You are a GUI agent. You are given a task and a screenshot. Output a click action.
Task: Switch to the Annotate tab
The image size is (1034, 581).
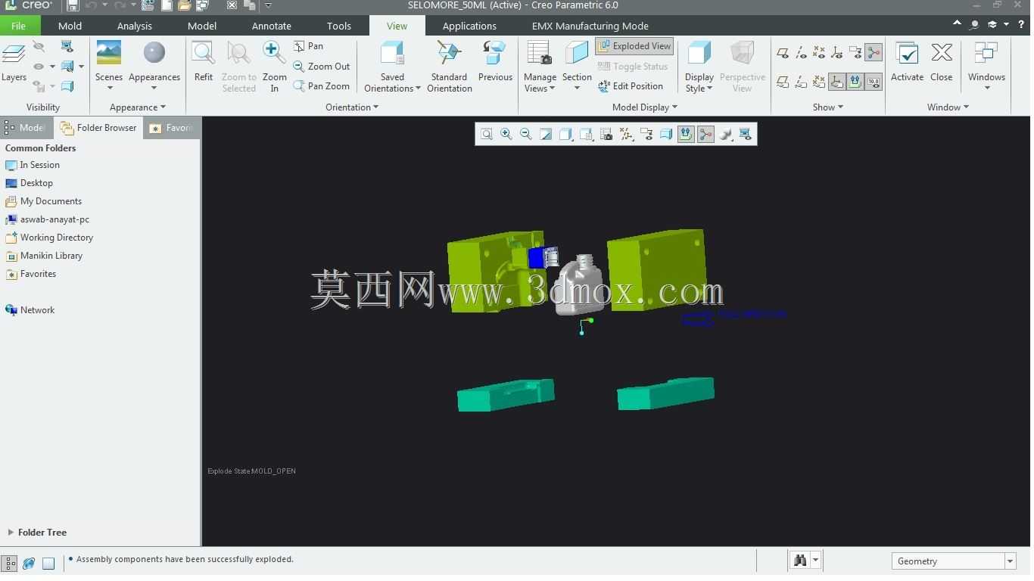click(272, 26)
